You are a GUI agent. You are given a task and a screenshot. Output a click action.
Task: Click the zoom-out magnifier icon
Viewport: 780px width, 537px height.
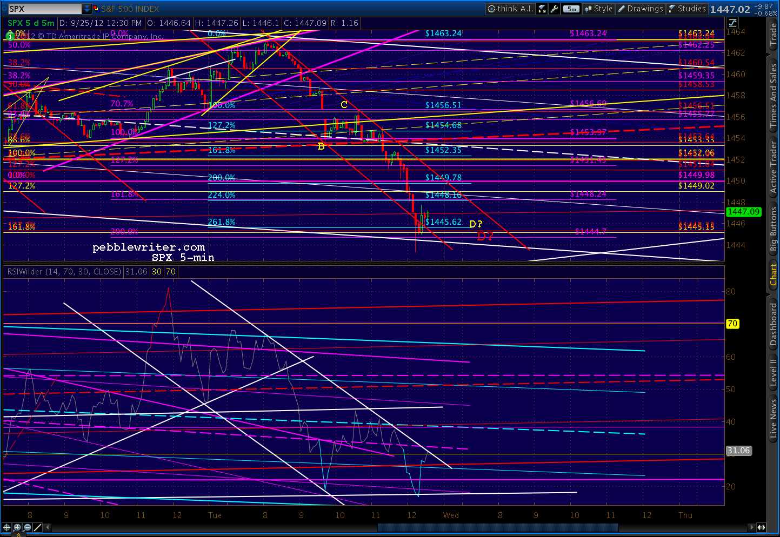pyautogui.click(x=27, y=527)
